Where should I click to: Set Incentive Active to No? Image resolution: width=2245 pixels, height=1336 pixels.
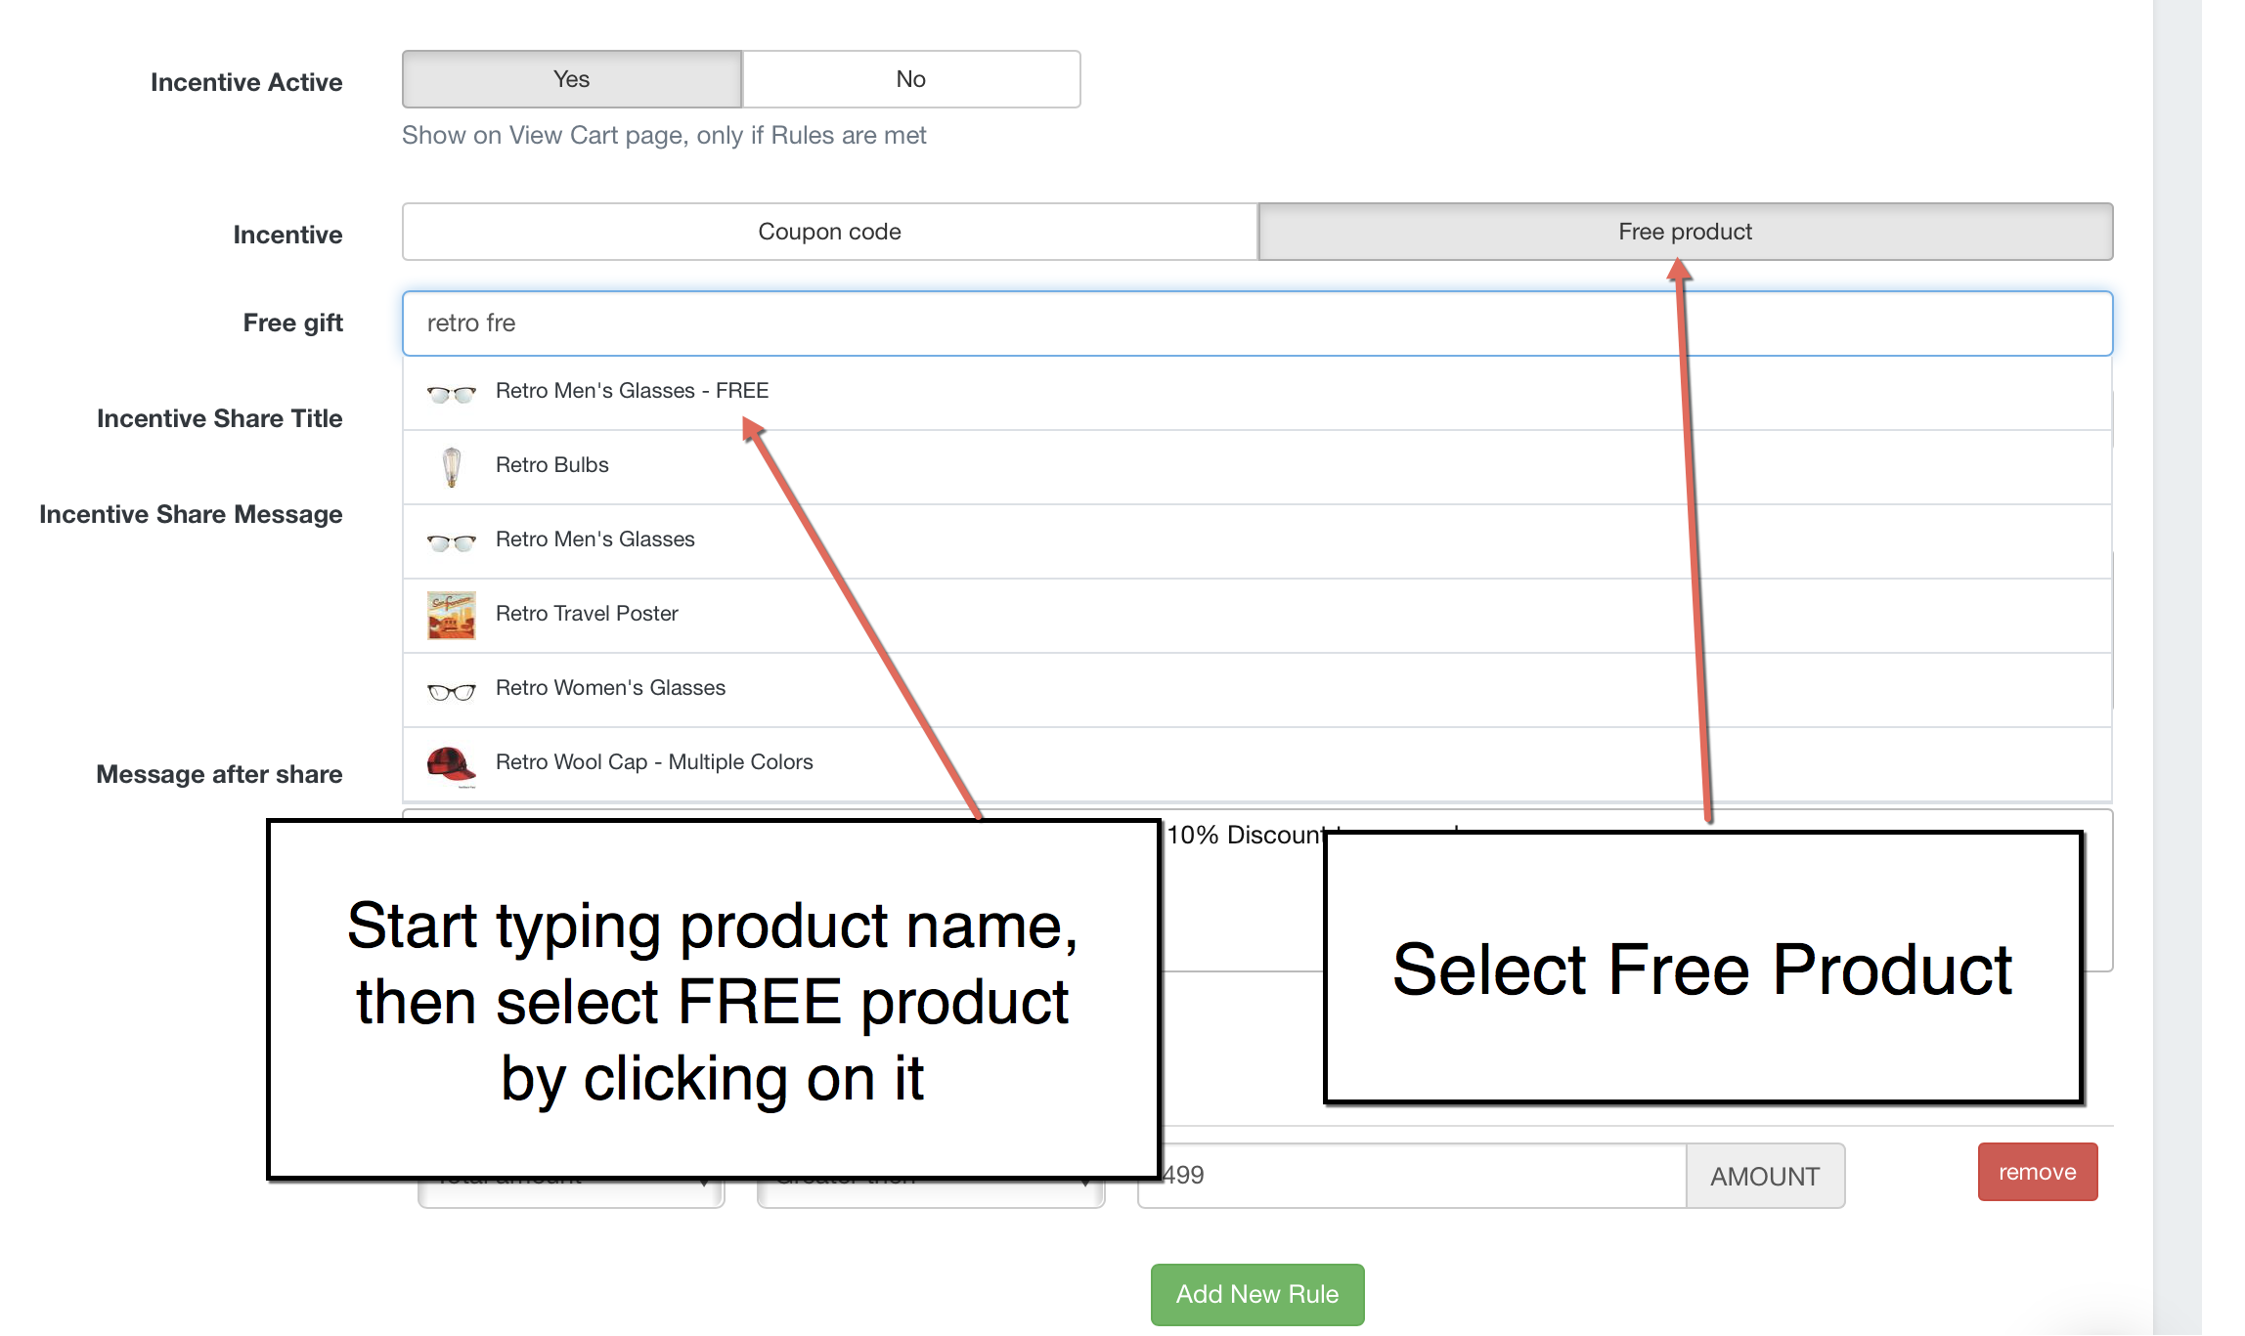911,79
